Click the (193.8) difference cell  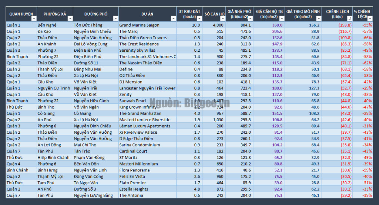pos(337,25)
